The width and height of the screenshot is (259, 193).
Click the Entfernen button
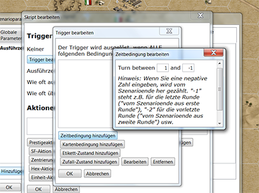tap(163, 162)
